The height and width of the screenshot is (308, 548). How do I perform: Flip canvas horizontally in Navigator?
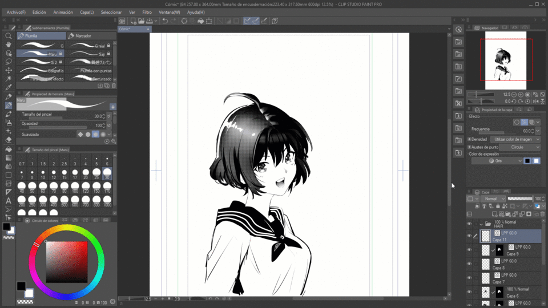point(536,102)
